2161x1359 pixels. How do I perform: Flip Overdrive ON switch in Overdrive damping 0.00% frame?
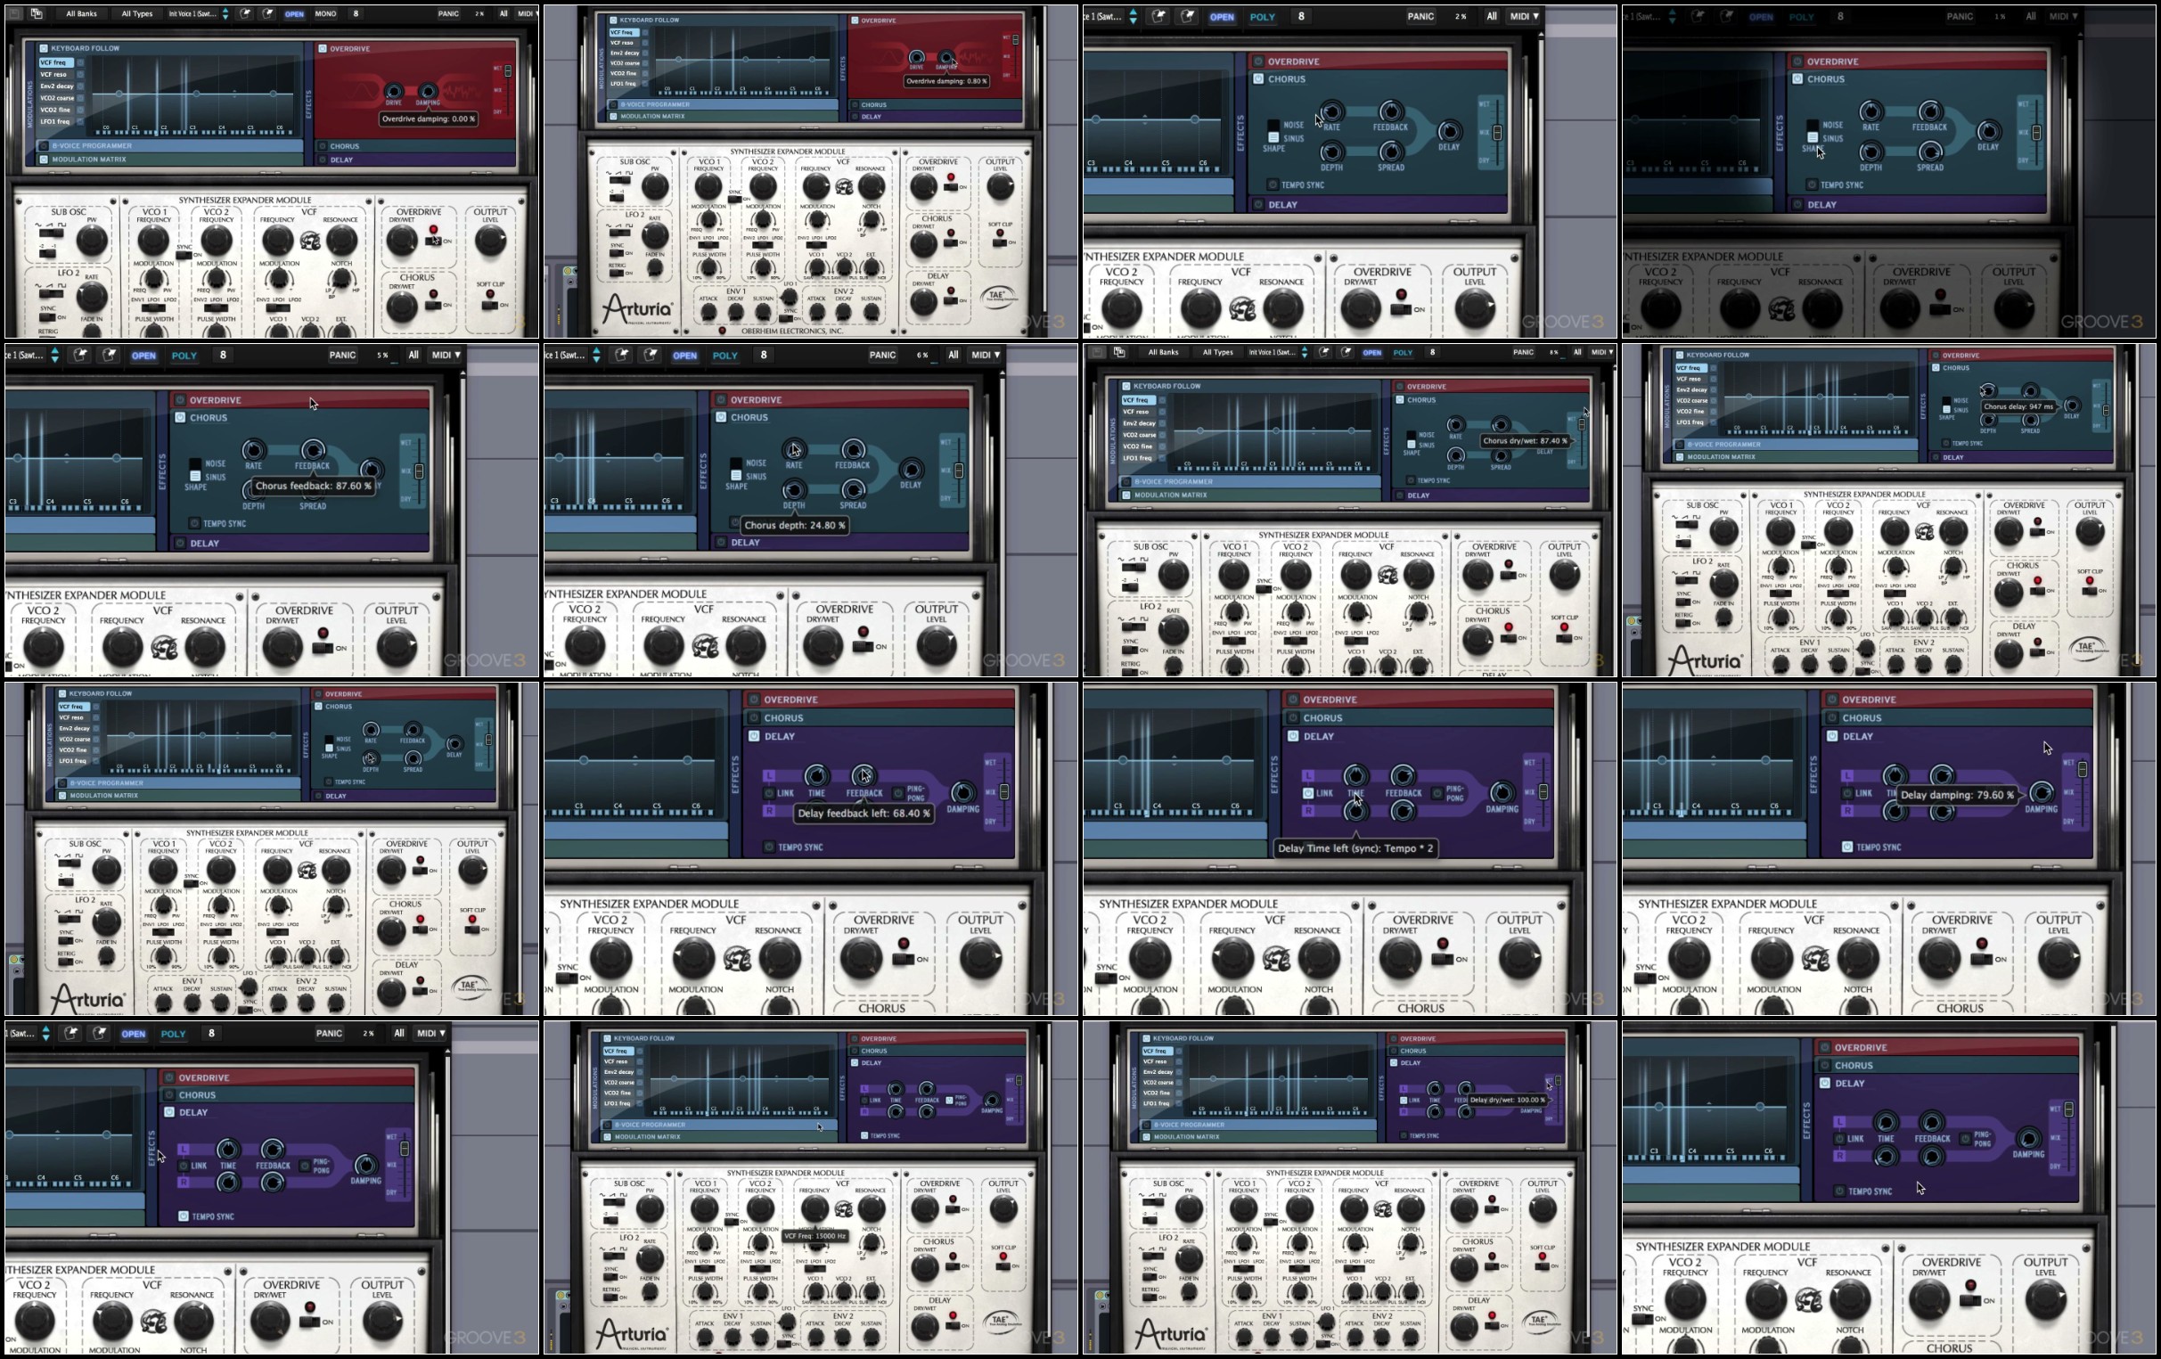(432, 242)
